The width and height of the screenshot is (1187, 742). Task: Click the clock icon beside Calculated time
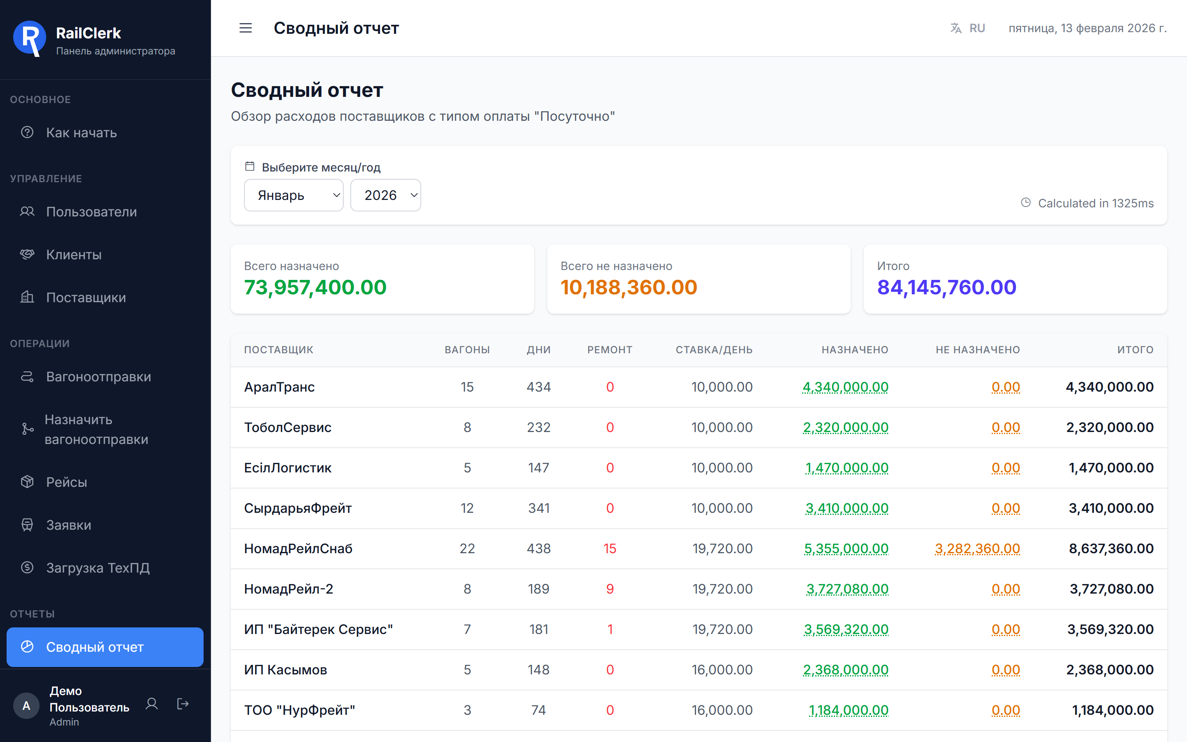pyautogui.click(x=1025, y=203)
